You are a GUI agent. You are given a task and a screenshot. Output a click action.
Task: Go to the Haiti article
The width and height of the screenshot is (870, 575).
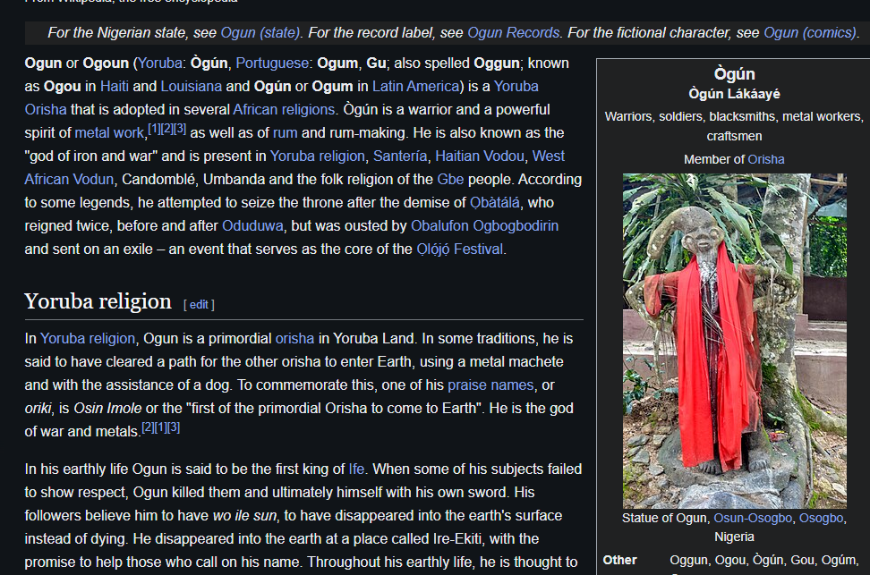click(x=115, y=87)
